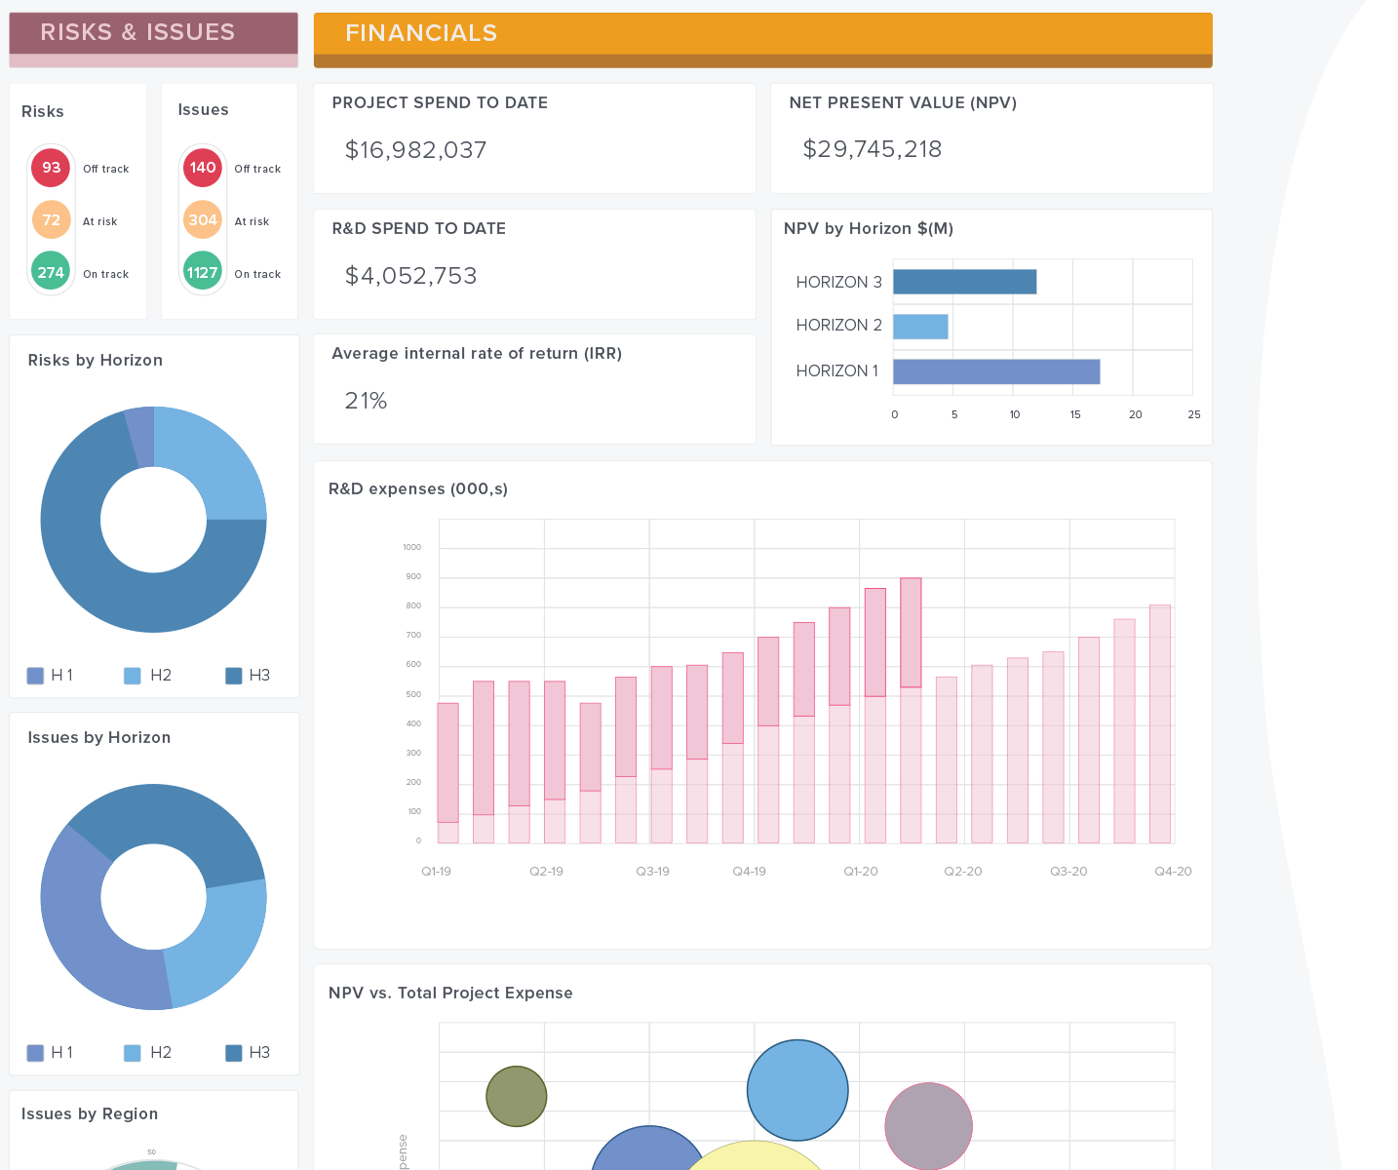The image size is (1398, 1170).
Task: Toggle H3 legend in Issues by Horizon
Action: (x=248, y=1053)
